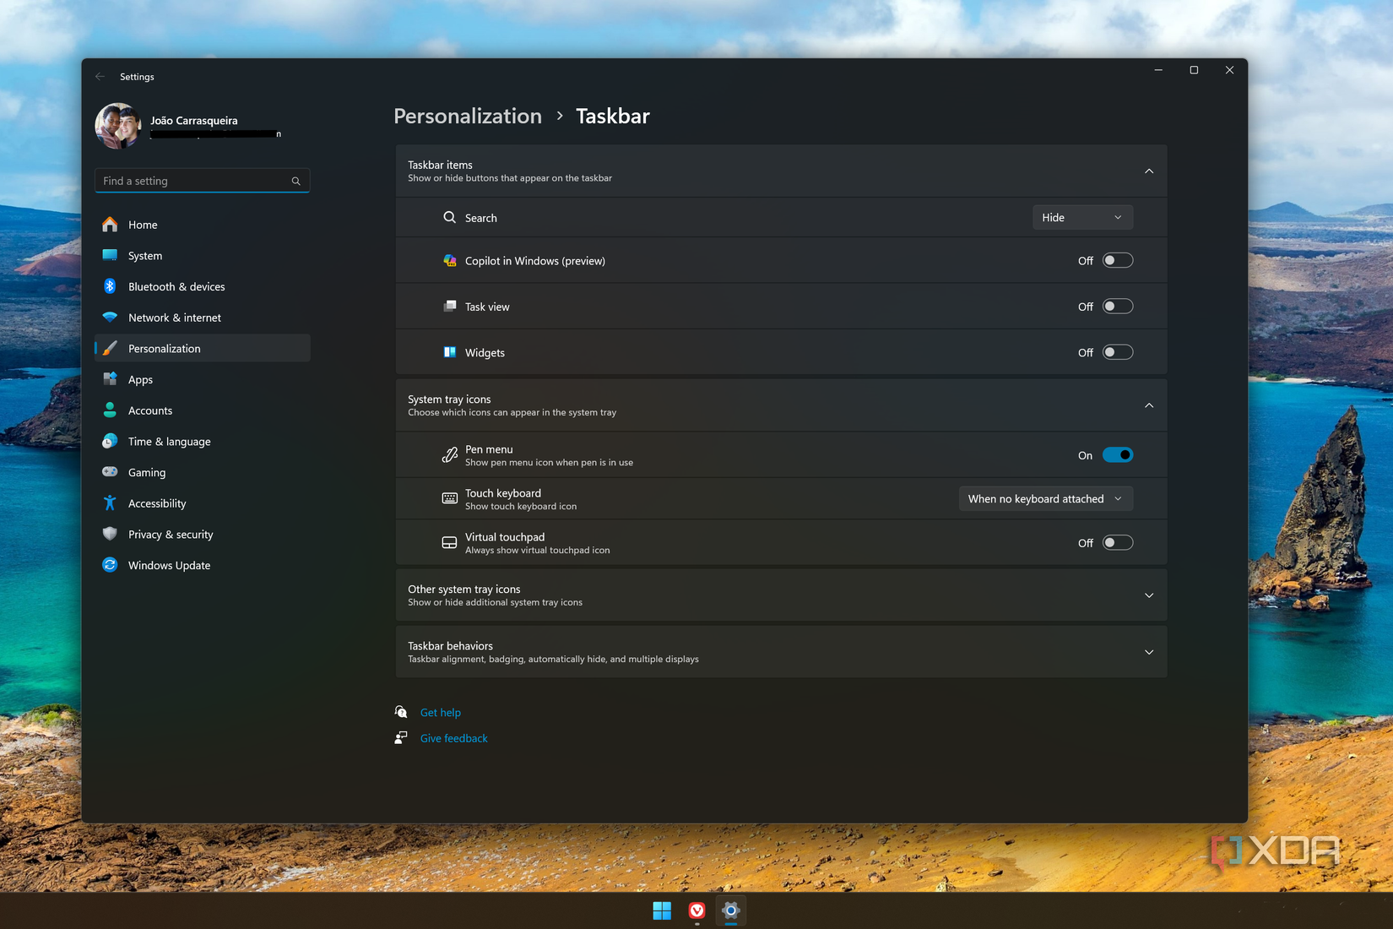
Task: Enable the Virtual touchpad toggle
Action: (1118, 542)
